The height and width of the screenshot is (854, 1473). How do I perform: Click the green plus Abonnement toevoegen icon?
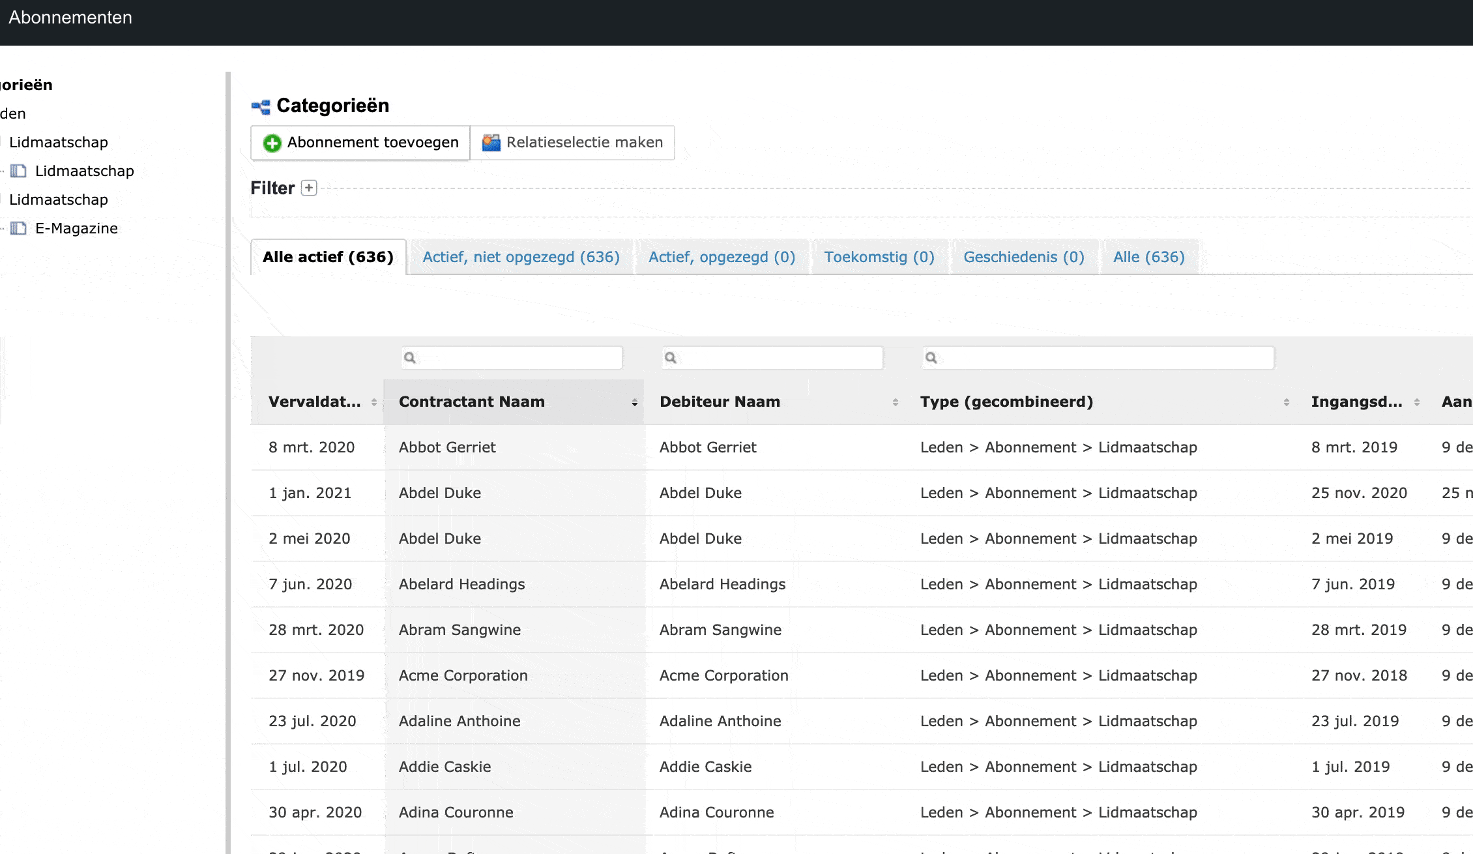[272, 143]
